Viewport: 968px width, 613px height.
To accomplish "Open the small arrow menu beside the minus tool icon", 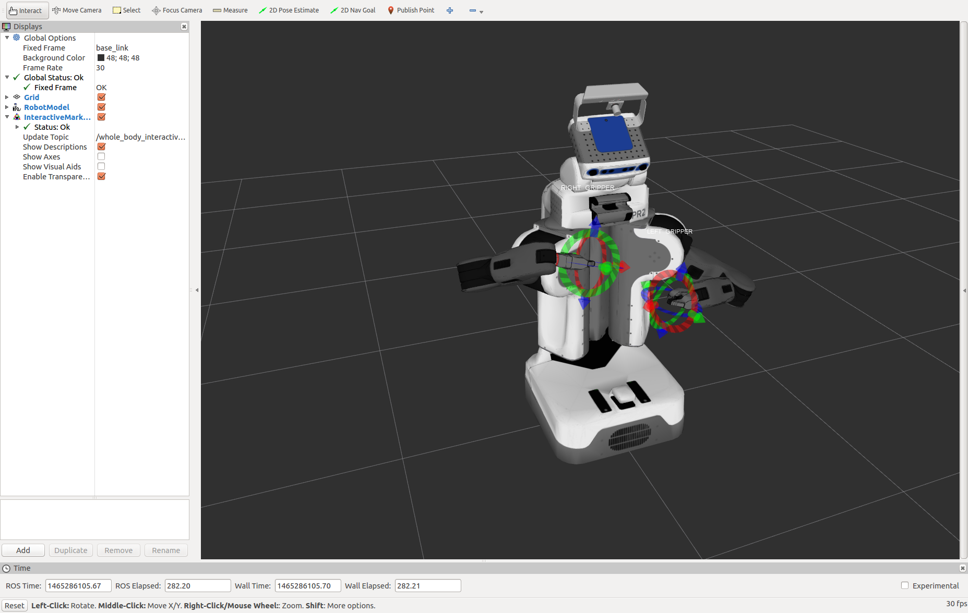I will pyautogui.click(x=481, y=12).
